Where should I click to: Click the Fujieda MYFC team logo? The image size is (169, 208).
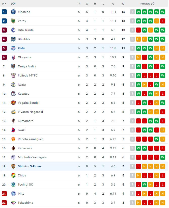[x=13, y=75]
